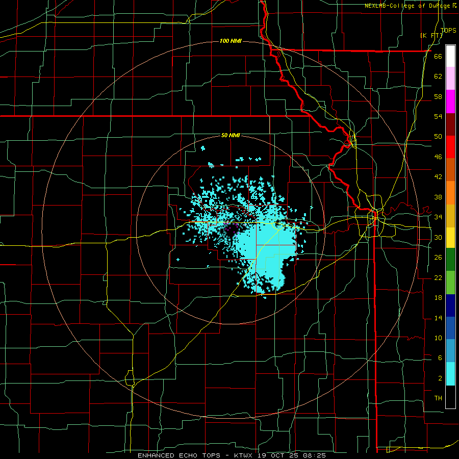Click the legend value 30
Screen dimensions: 459x459
[438, 237]
